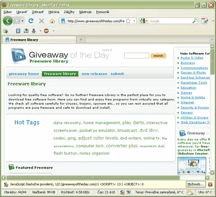Click the Adblock Plus ABP stop-sign icon
The height and width of the screenshot is (197, 216).
click(x=46, y=31)
